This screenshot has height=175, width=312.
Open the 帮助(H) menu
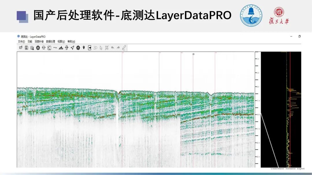[x=71, y=42]
